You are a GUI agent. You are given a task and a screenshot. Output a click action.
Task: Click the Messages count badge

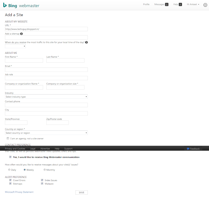(167, 5)
